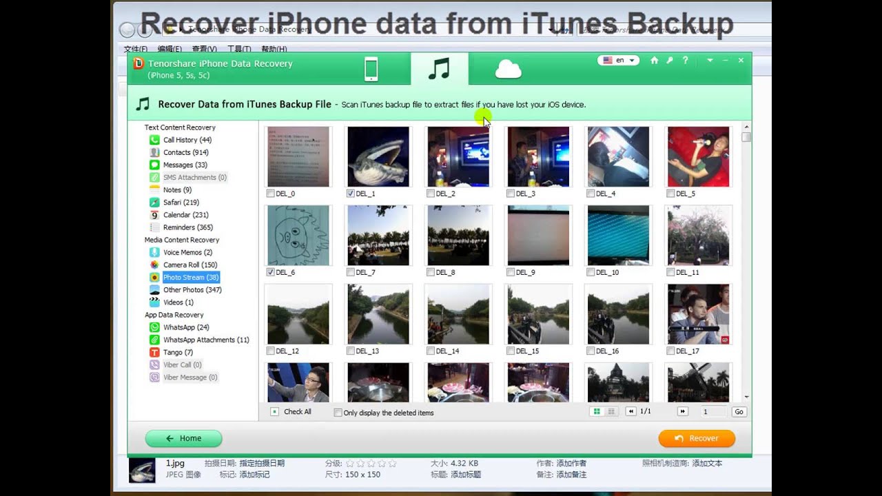The width and height of the screenshot is (882, 496).
Task: Click the WhatsApp Attachments icon
Action: coord(154,340)
